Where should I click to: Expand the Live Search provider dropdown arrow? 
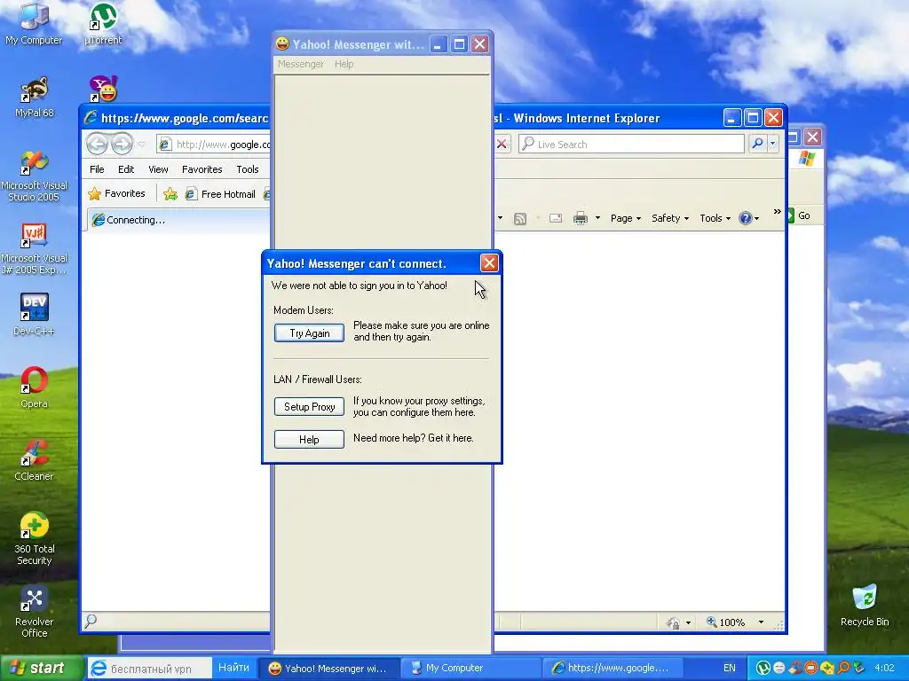[773, 144]
